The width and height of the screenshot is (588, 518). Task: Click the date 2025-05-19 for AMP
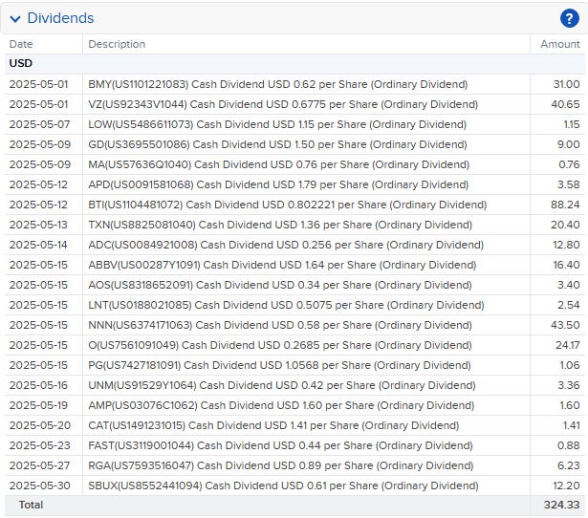click(x=38, y=405)
